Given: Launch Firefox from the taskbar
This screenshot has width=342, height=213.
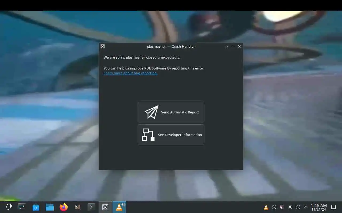Looking at the screenshot, I should pos(64,207).
